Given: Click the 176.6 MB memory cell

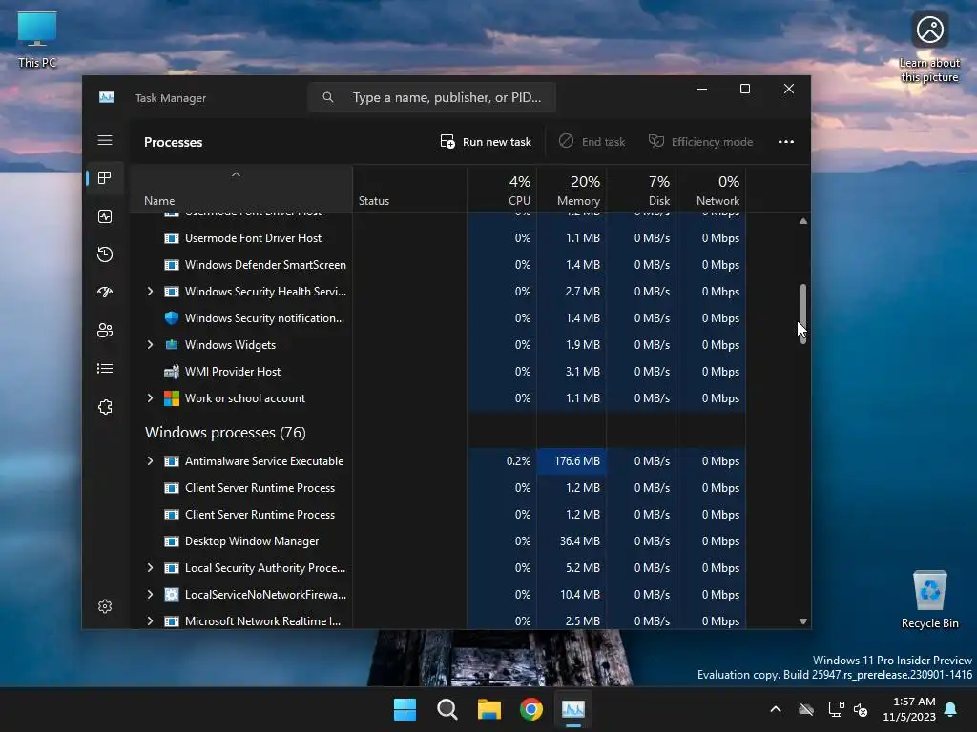Looking at the screenshot, I should tap(572, 461).
